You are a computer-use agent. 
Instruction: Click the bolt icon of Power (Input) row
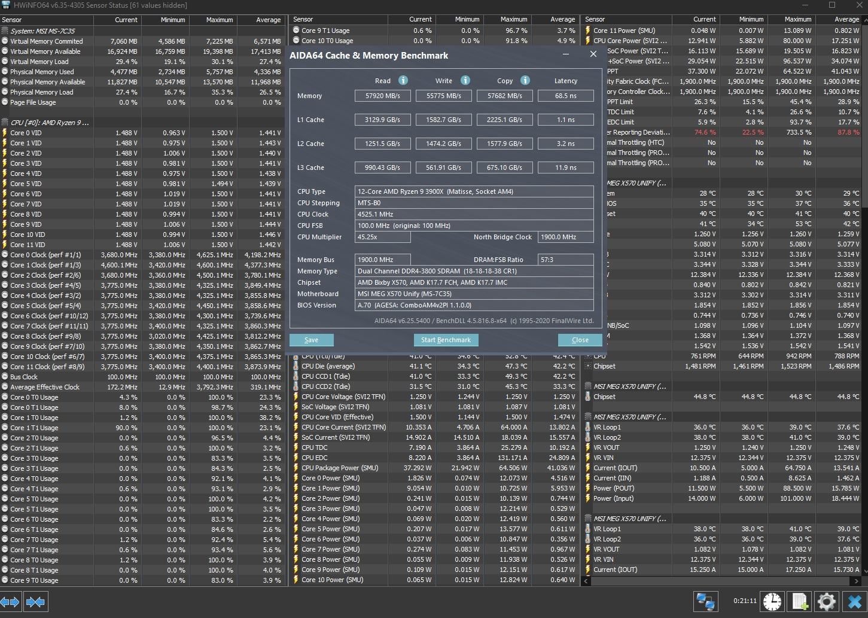(588, 498)
